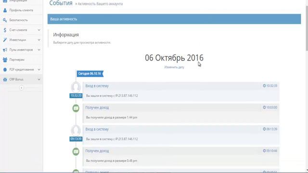Collapse the sidebar with round arrow button
This screenshot has width=308, height=173.
click(x=21, y=87)
